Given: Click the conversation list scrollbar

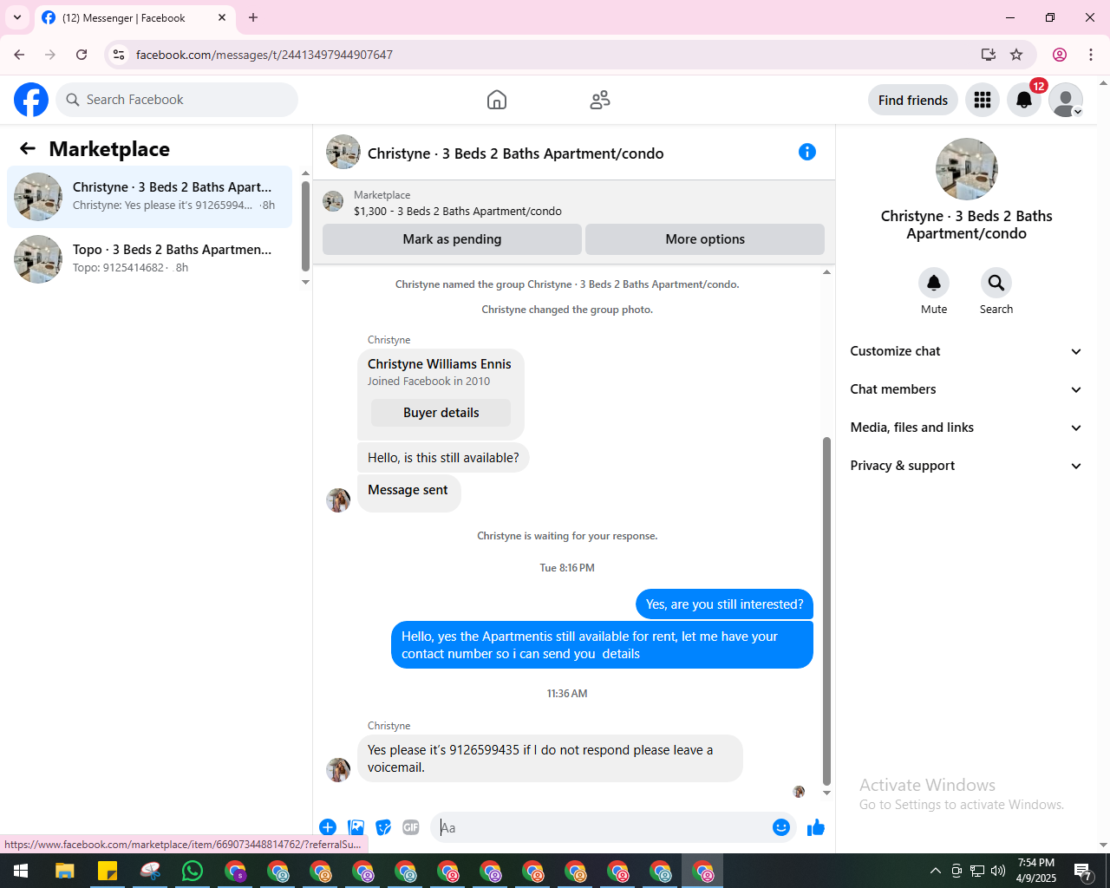Looking at the screenshot, I should [x=305, y=226].
